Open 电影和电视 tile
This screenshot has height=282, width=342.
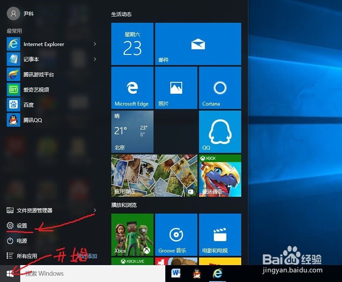tap(220, 235)
